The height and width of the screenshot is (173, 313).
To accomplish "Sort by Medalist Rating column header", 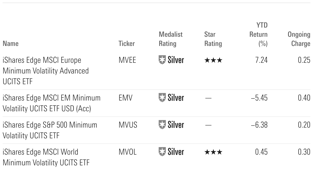I will (171, 39).
